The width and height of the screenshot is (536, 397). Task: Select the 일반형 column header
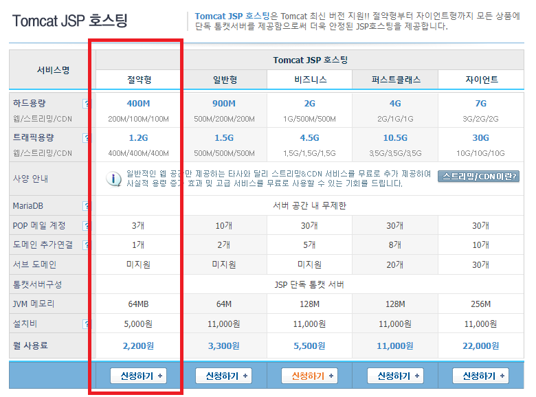225,80
